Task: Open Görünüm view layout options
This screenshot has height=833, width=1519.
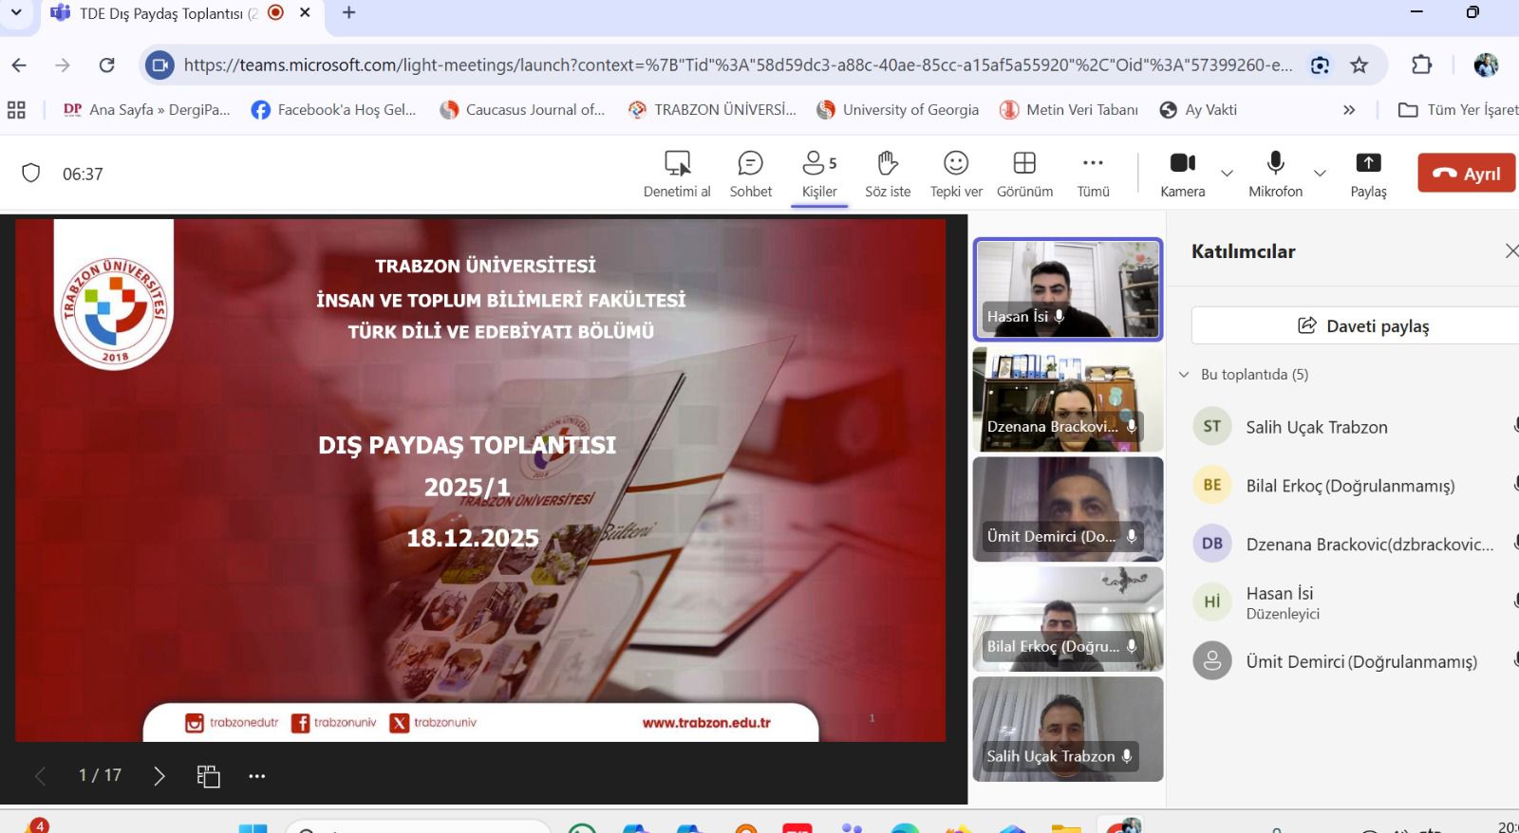Action: 1024,174
